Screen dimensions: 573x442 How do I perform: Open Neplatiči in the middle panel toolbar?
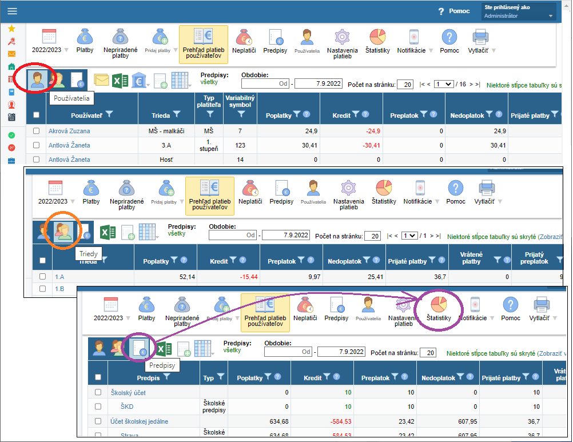[x=250, y=193]
